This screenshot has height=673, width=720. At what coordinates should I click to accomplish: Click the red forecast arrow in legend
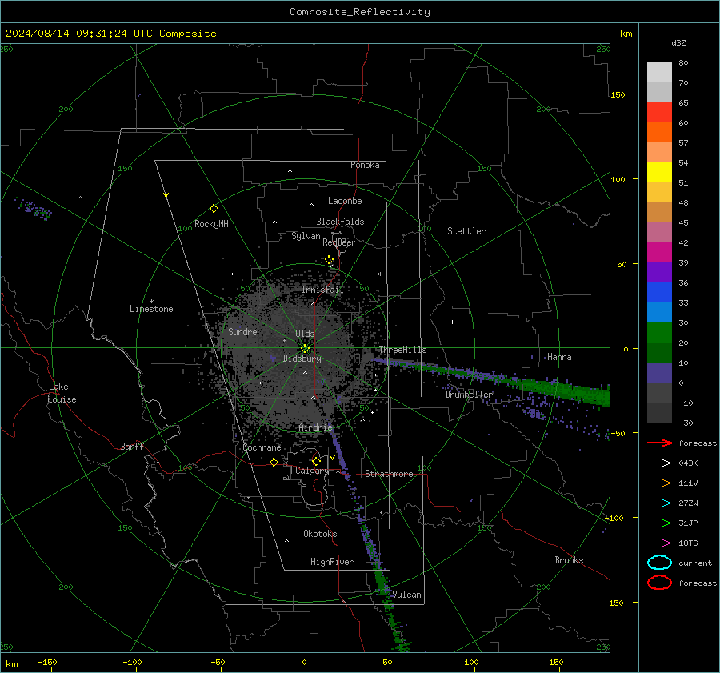(x=659, y=443)
